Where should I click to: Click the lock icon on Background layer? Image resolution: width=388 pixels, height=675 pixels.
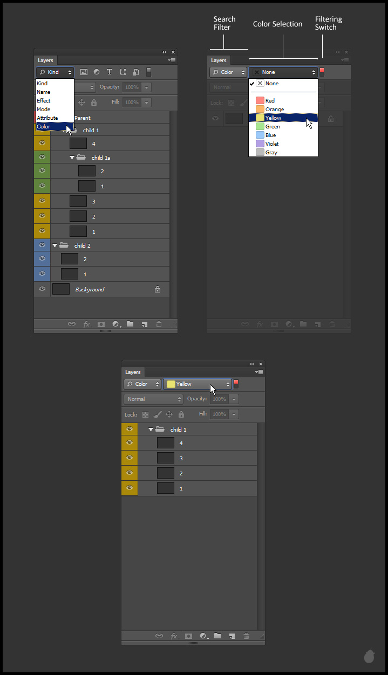(x=158, y=290)
